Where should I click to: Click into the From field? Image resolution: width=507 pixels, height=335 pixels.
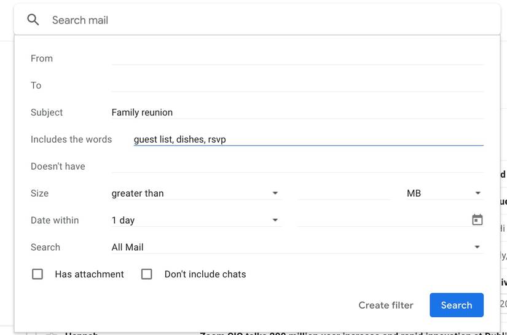tap(297, 58)
